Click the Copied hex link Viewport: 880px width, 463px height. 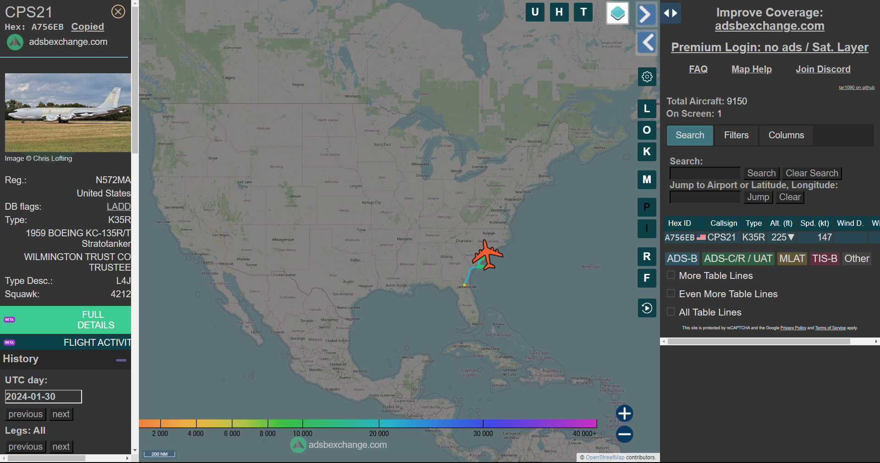(x=88, y=27)
